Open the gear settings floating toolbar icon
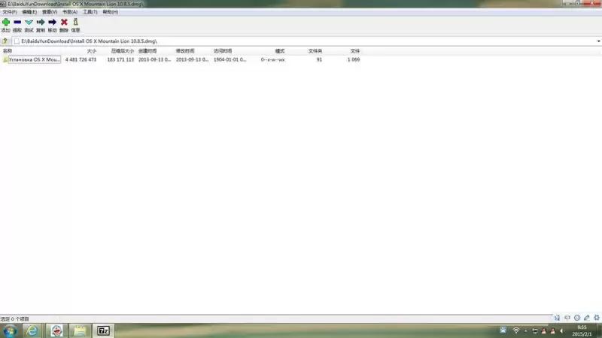 click(x=597, y=318)
